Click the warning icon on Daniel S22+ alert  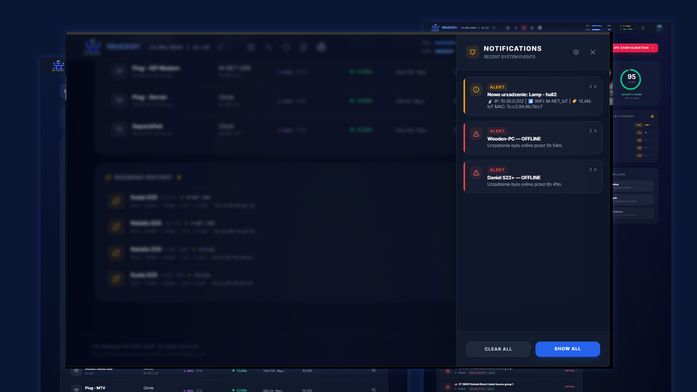coord(476,173)
